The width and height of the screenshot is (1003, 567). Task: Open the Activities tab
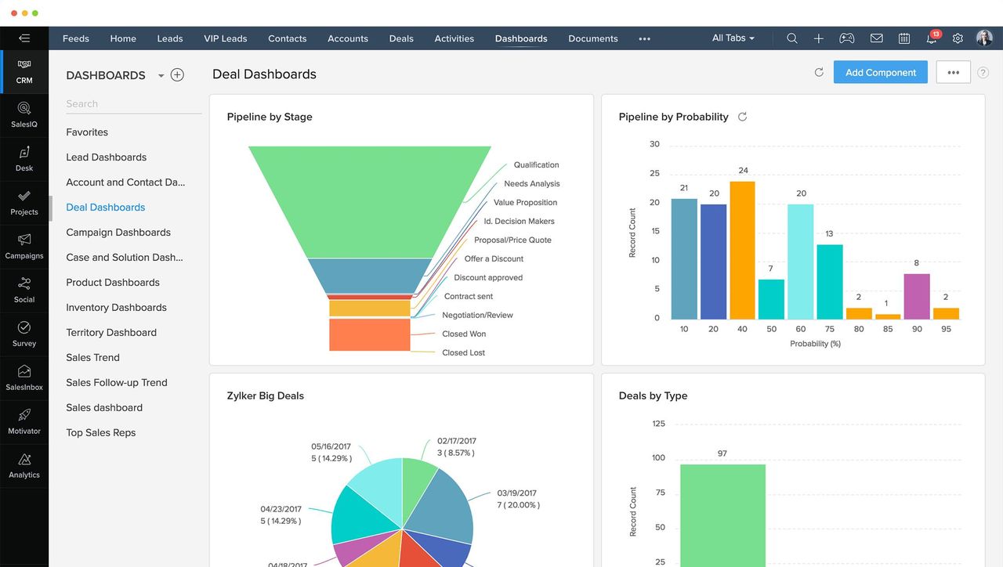(x=454, y=38)
